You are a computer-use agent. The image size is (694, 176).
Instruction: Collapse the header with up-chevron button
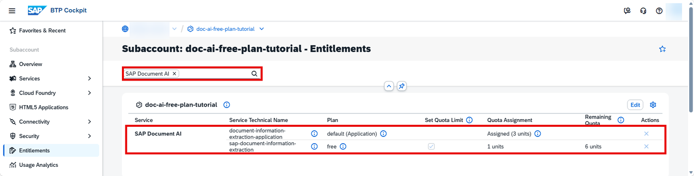(389, 86)
